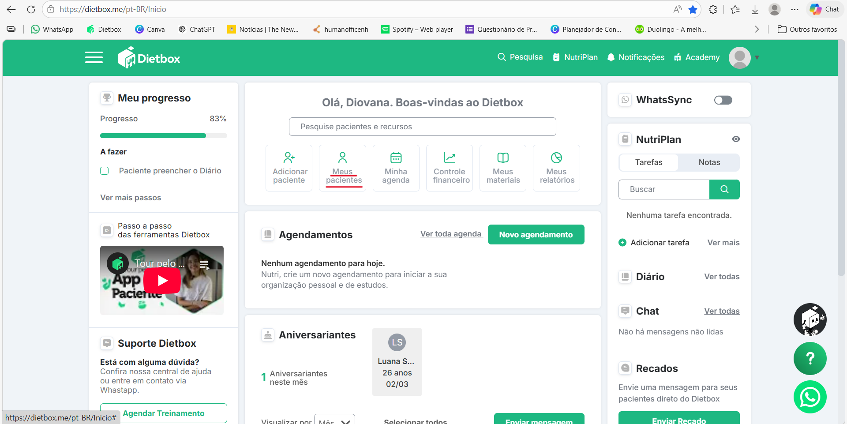Expand the profile dropdown arrow
Image resolution: width=847 pixels, height=424 pixels.
(x=757, y=58)
